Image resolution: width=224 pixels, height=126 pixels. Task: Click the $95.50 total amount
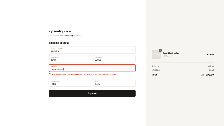click(x=210, y=75)
